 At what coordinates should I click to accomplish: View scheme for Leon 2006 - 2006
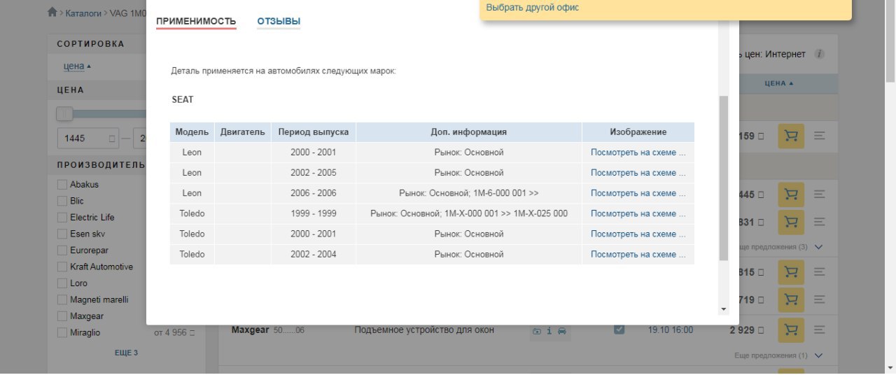(x=638, y=193)
